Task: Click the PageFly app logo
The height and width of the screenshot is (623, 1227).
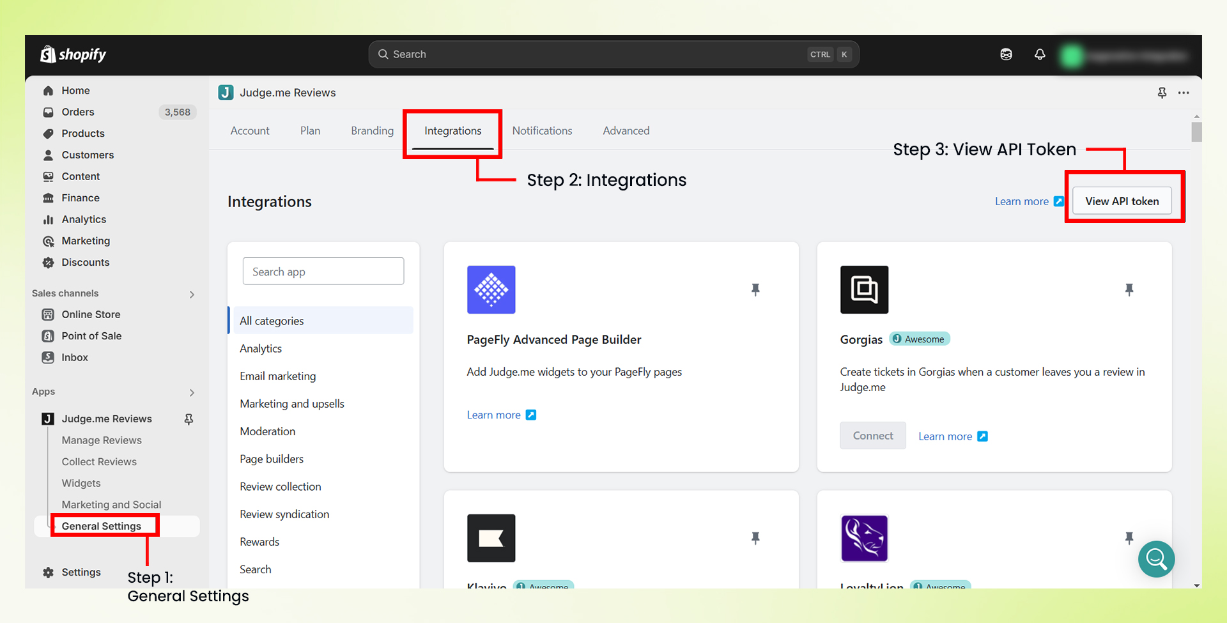Action: (491, 289)
